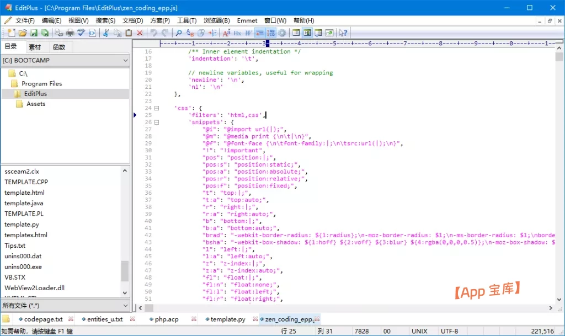Open the [C:] BOOTCAMP drive dropdown
The height and width of the screenshot is (336, 565).
point(125,60)
